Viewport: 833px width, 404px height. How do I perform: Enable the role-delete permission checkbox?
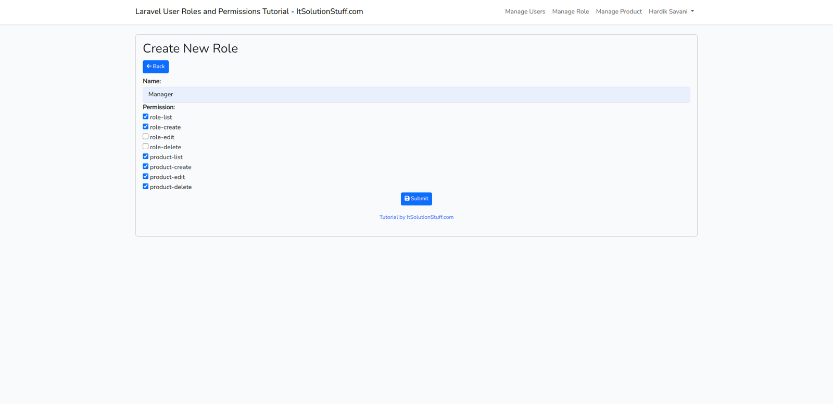146,147
